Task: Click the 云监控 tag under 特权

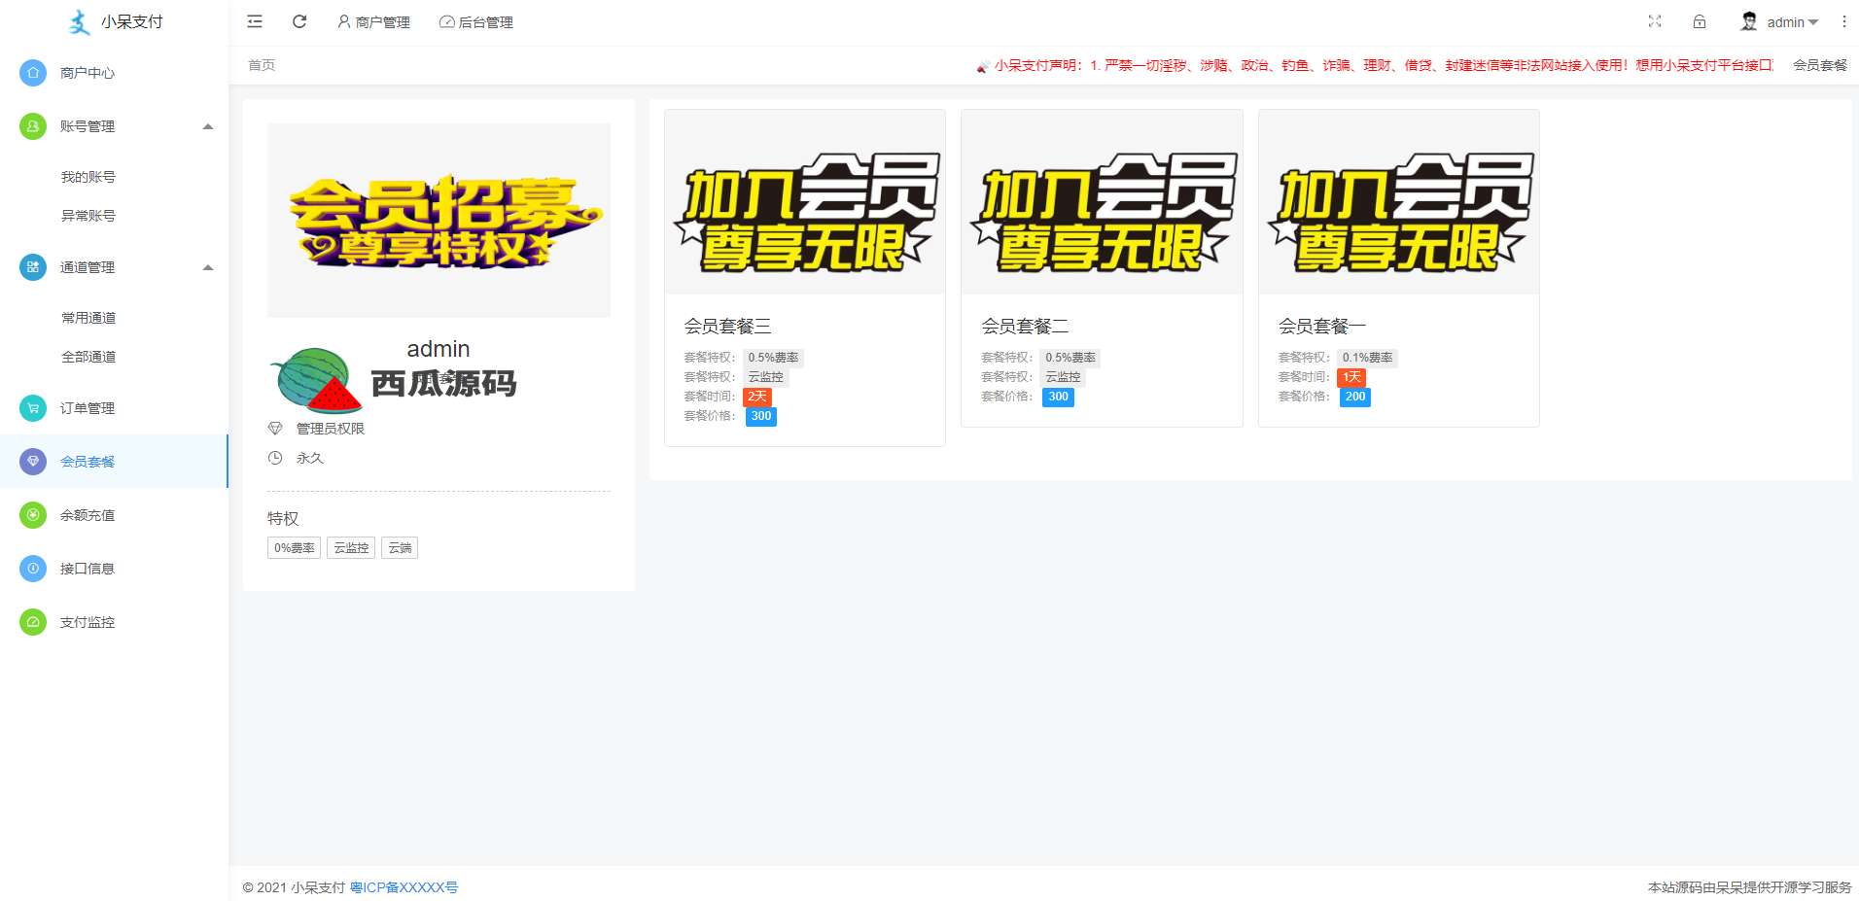Action: pyautogui.click(x=351, y=548)
